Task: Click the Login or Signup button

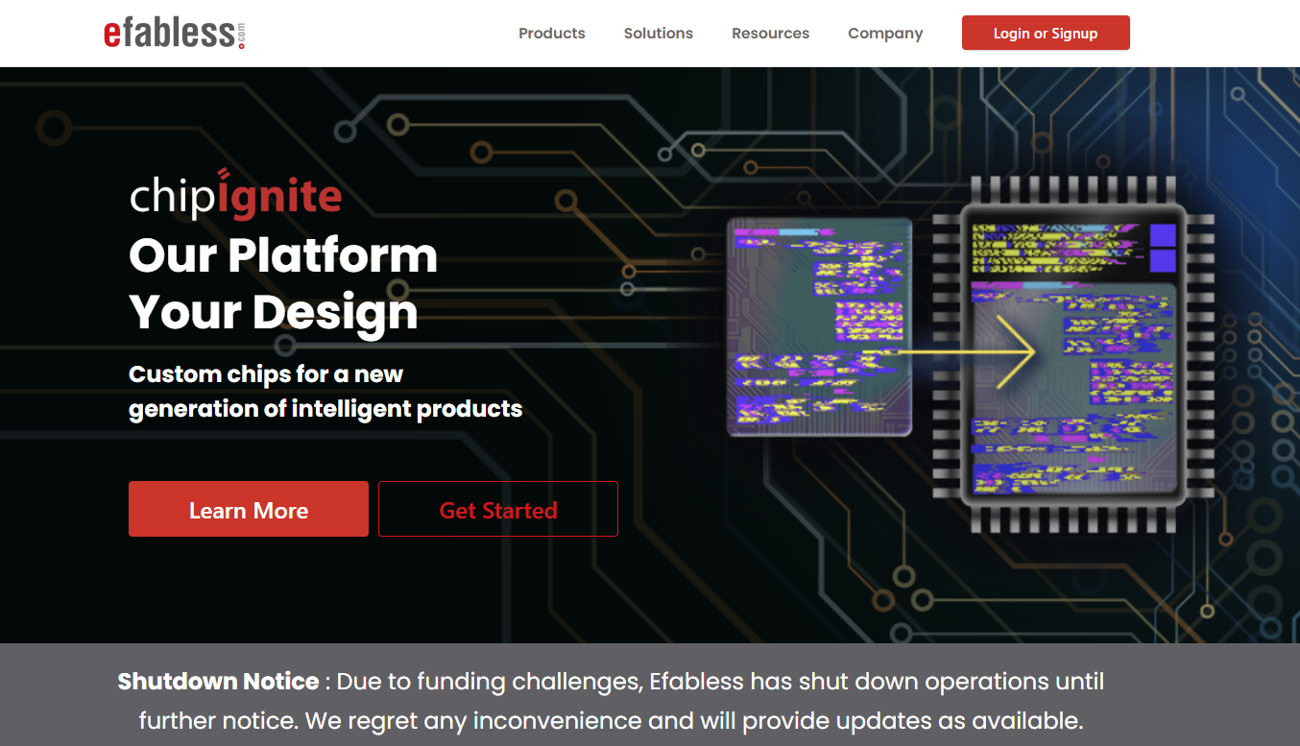Action: tap(1046, 33)
